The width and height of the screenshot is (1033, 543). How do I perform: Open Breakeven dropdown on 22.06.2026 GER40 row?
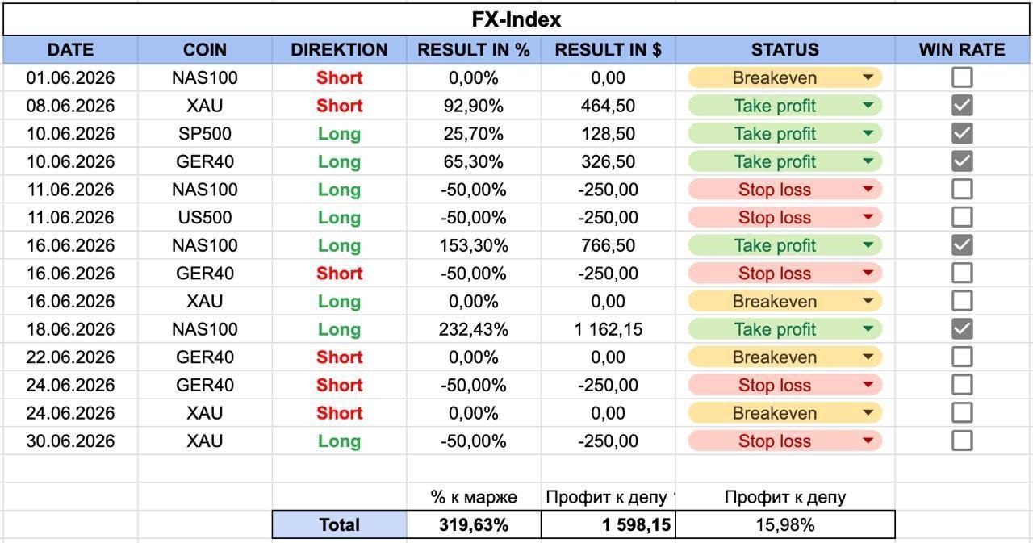[x=868, y=357]
